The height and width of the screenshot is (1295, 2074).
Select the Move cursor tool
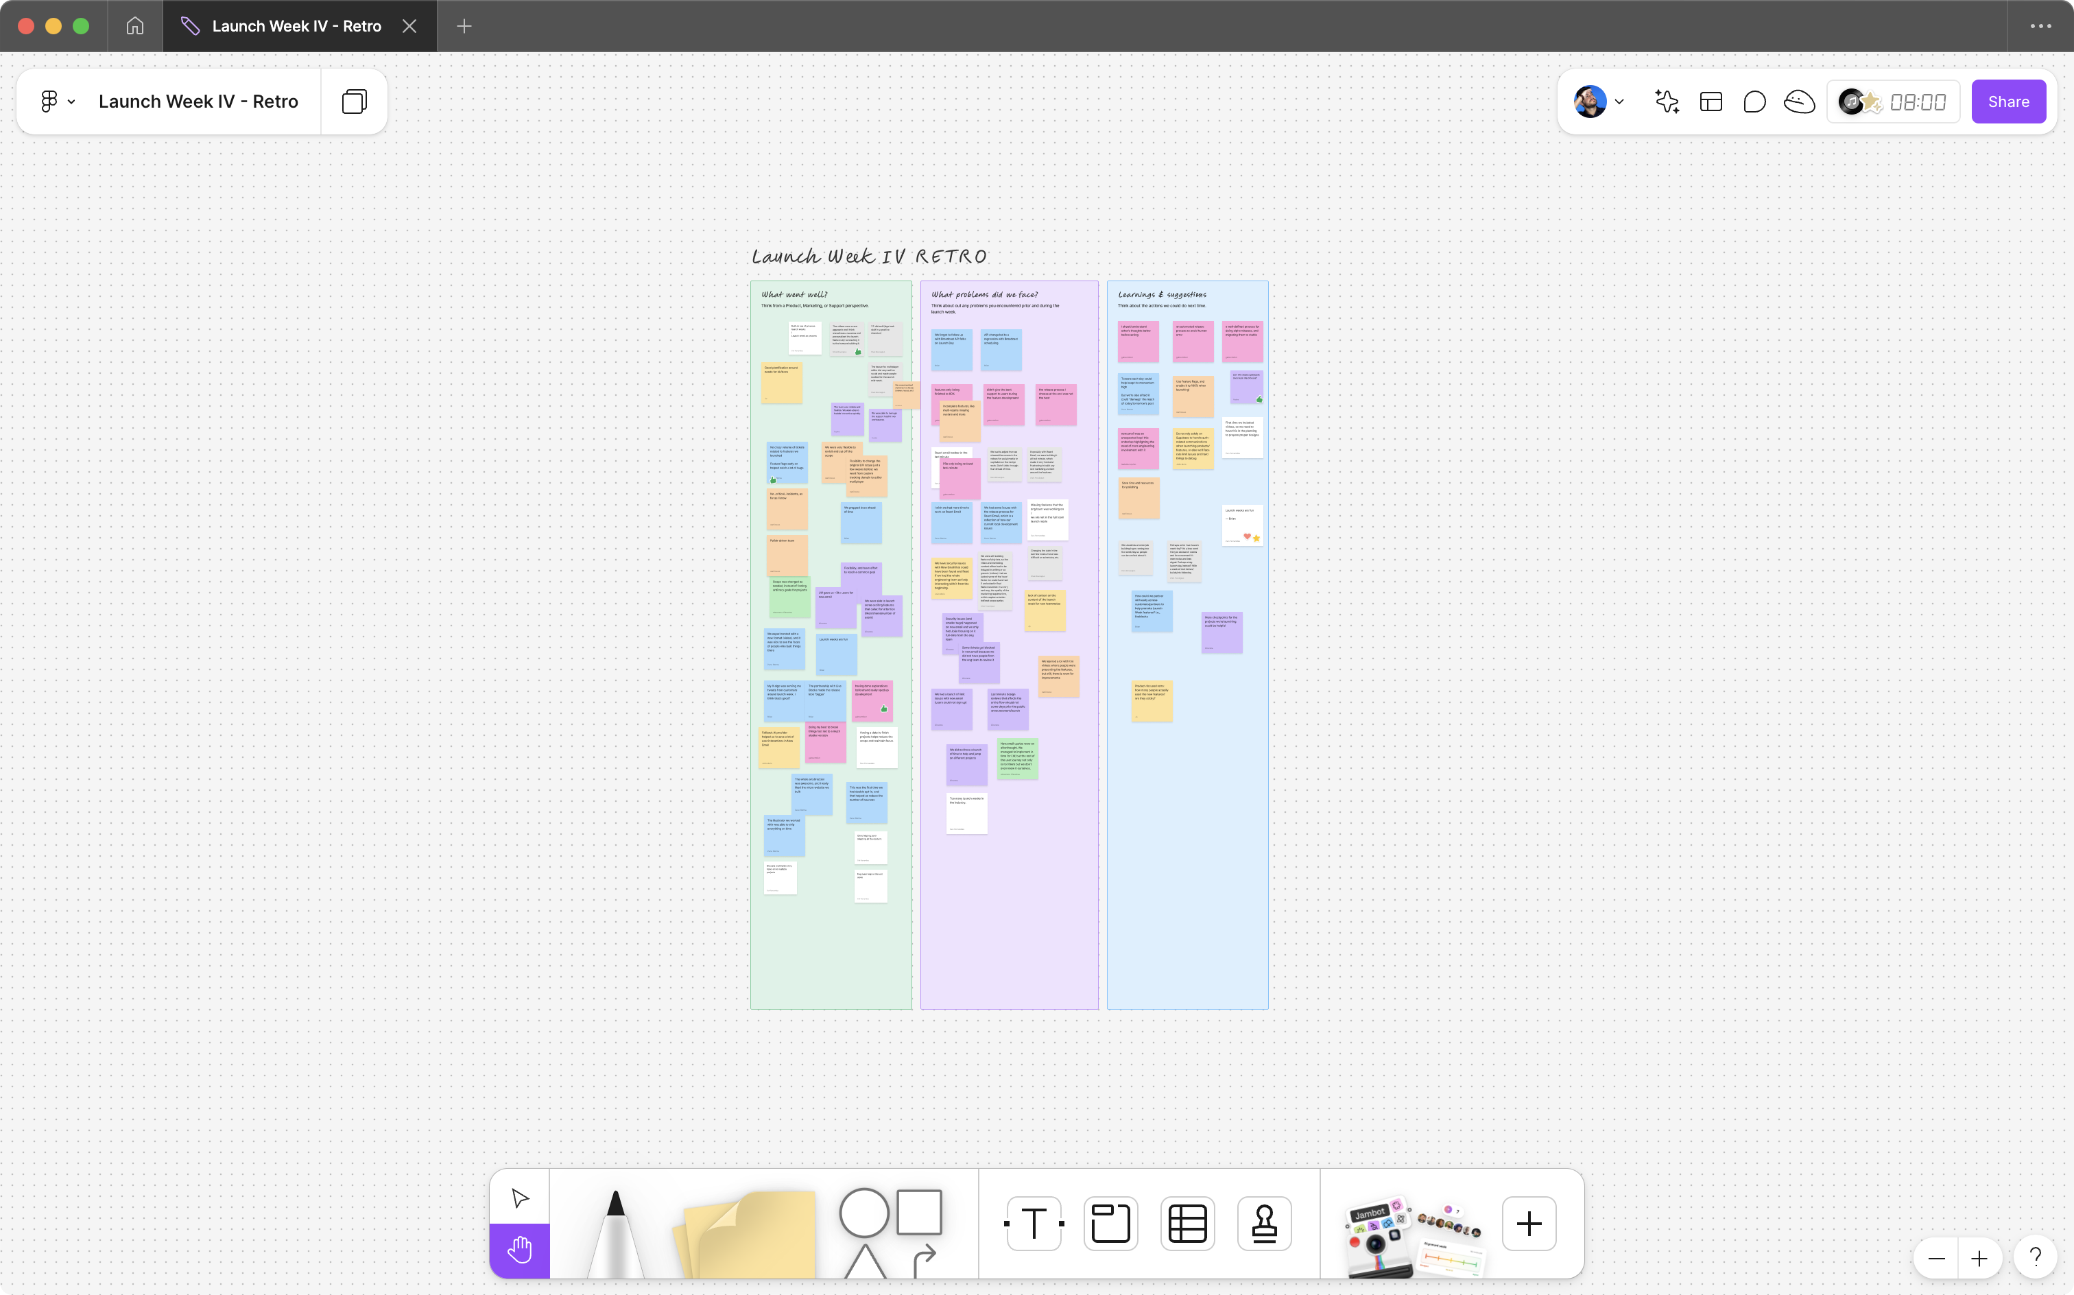point(520,1198)
